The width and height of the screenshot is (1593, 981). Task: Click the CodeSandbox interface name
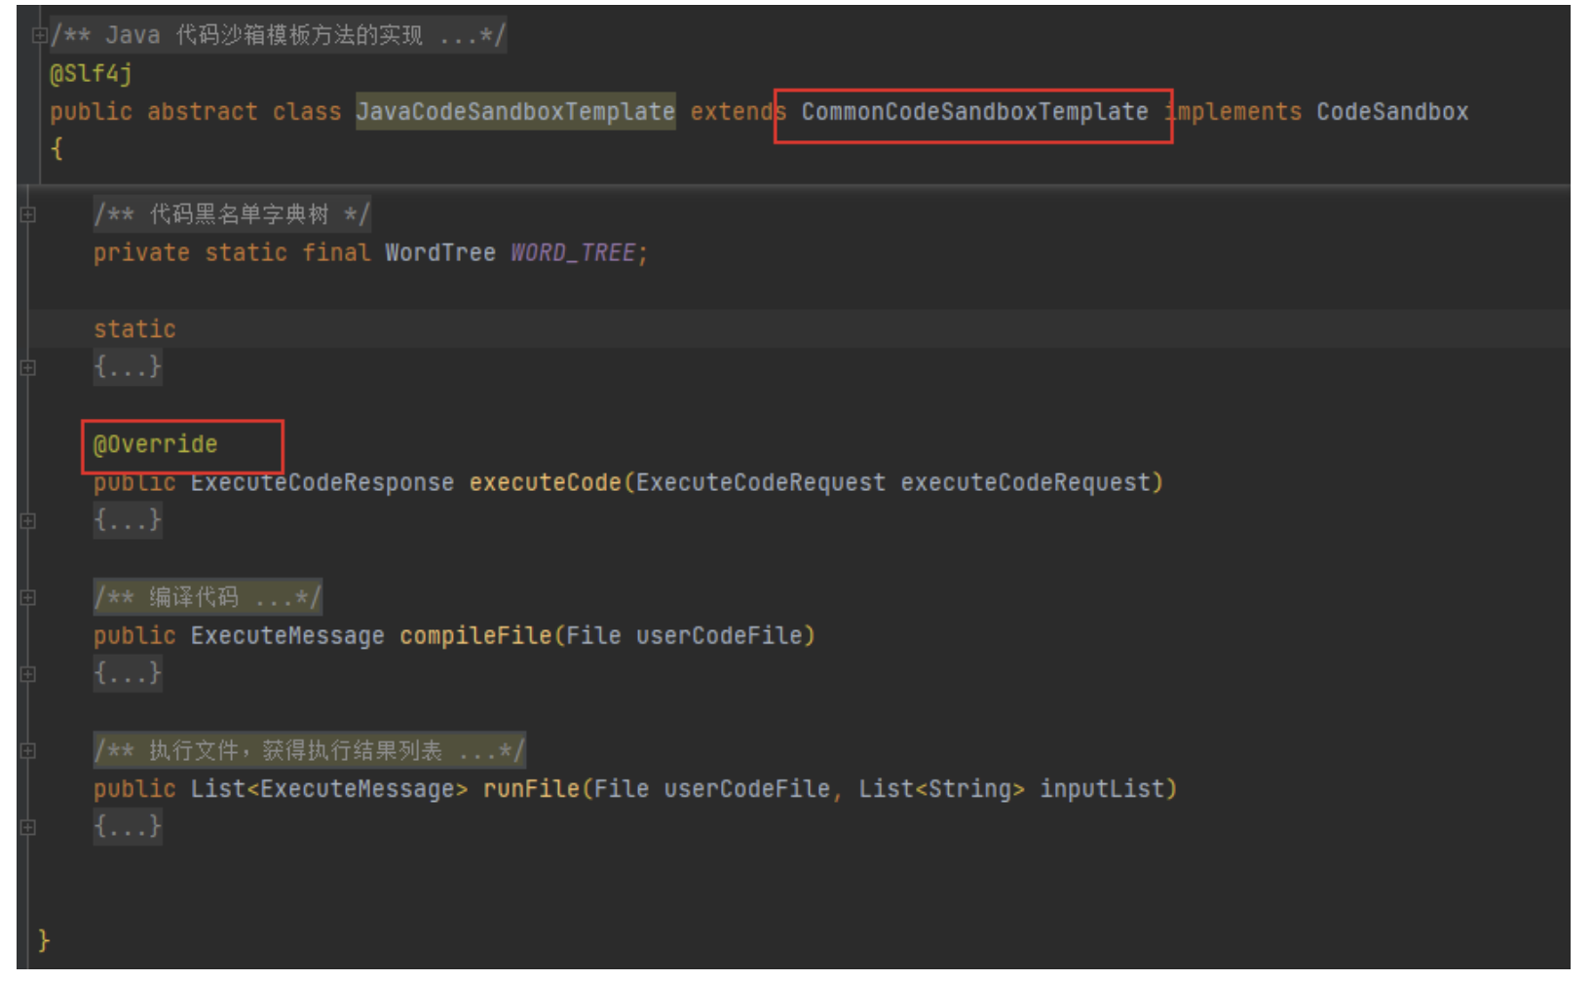[x=1391, y=113]
